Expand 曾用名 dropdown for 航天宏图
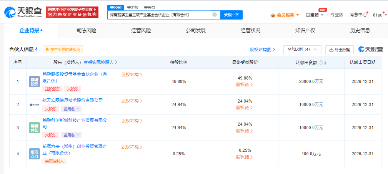The height and width of the screenshot is (174, 388). click(71, 109)
